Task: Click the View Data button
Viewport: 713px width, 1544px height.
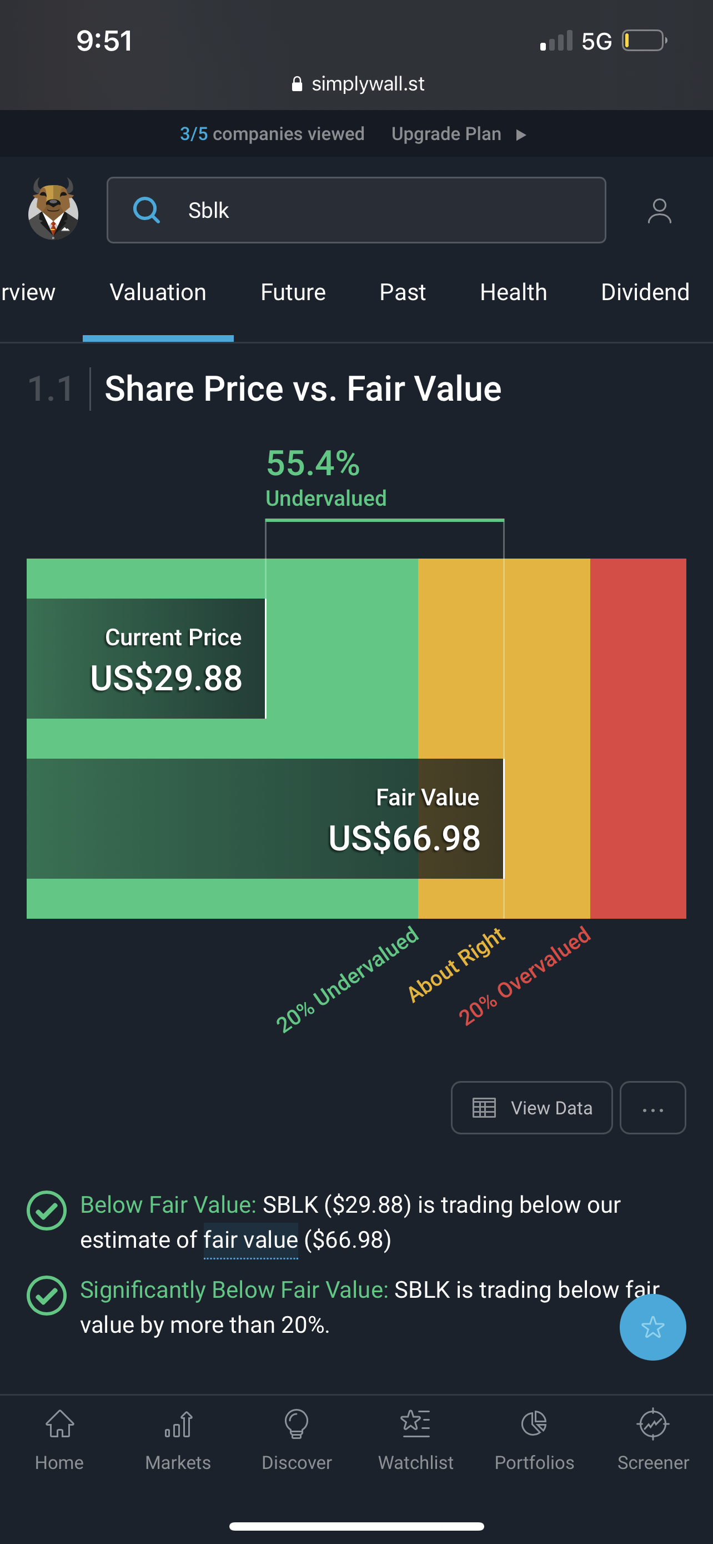Action: coord(531,1108)
